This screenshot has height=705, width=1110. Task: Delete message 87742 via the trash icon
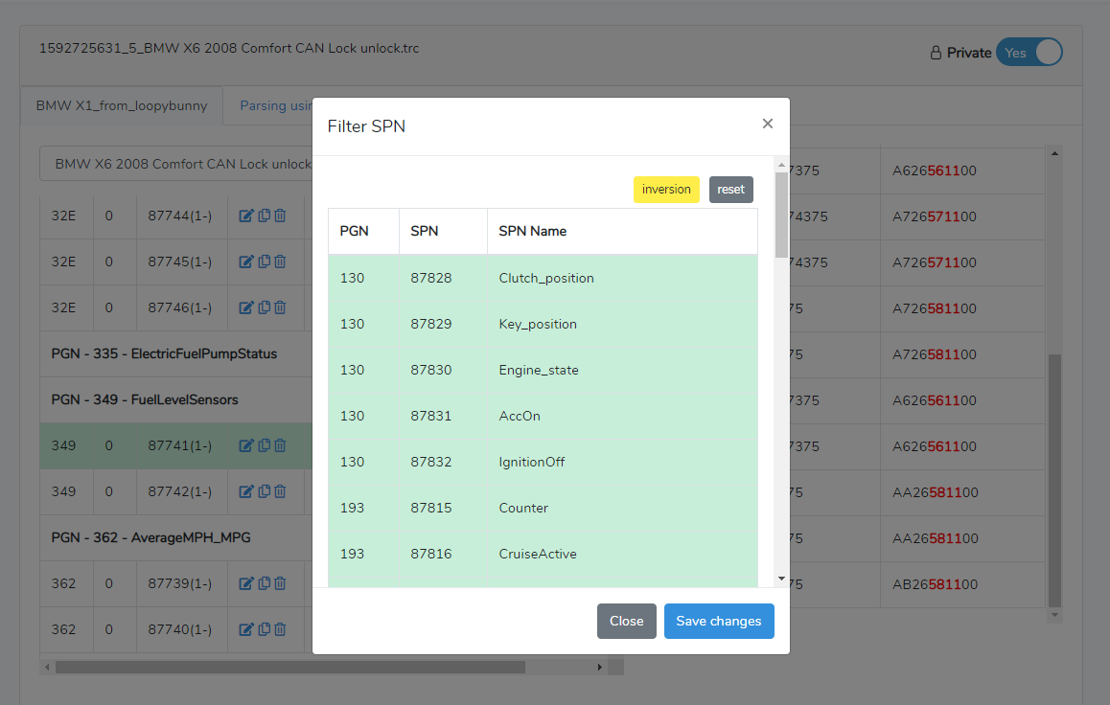click(x=280, y=491)
